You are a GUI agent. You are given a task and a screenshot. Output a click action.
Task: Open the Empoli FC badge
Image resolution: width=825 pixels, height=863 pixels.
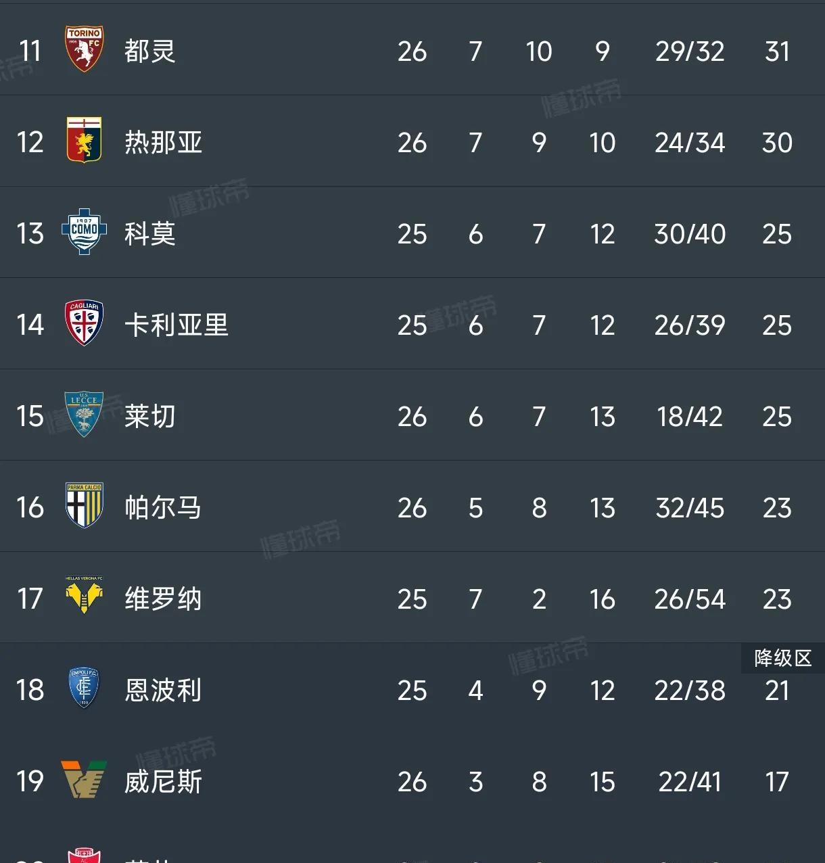tap(84, 690)
